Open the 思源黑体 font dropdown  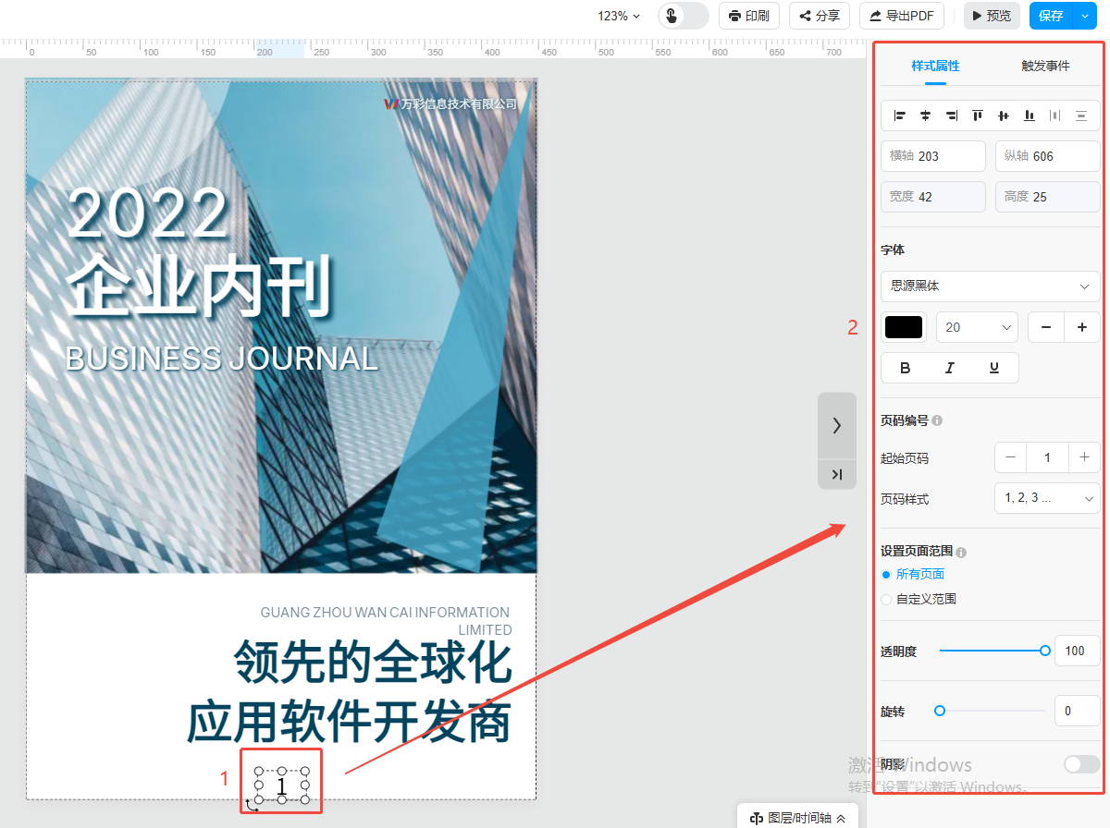point(990,286)
